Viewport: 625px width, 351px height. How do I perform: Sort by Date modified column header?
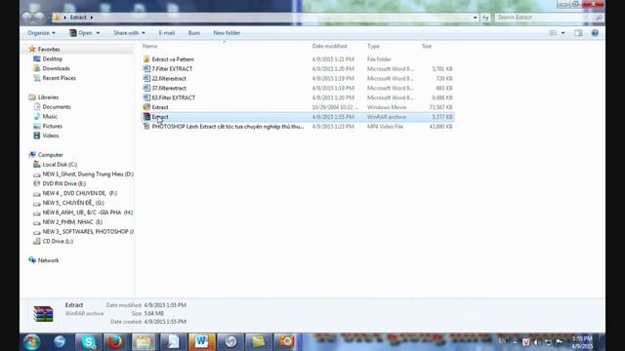329,46
